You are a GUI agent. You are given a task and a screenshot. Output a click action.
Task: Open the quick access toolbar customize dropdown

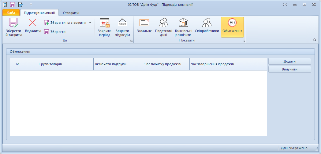[31, 5]
